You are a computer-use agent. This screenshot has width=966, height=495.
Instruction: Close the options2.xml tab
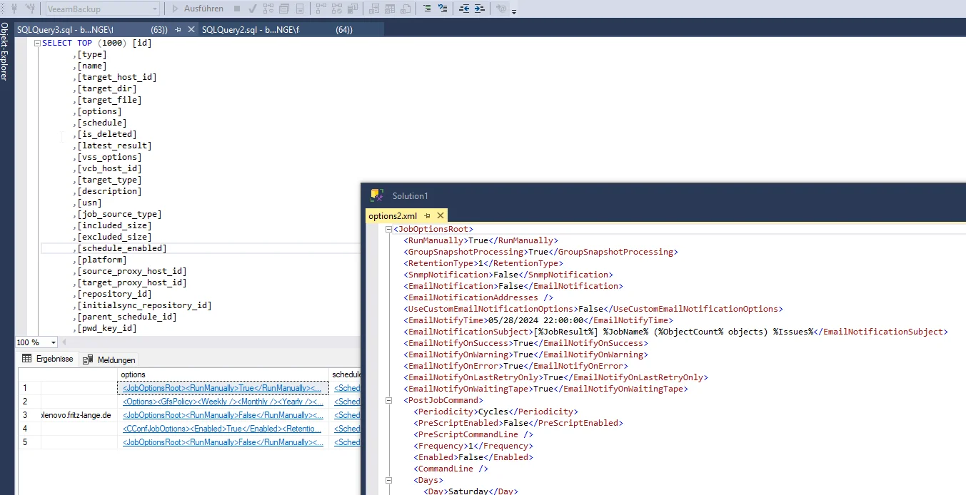click(441, 215)
